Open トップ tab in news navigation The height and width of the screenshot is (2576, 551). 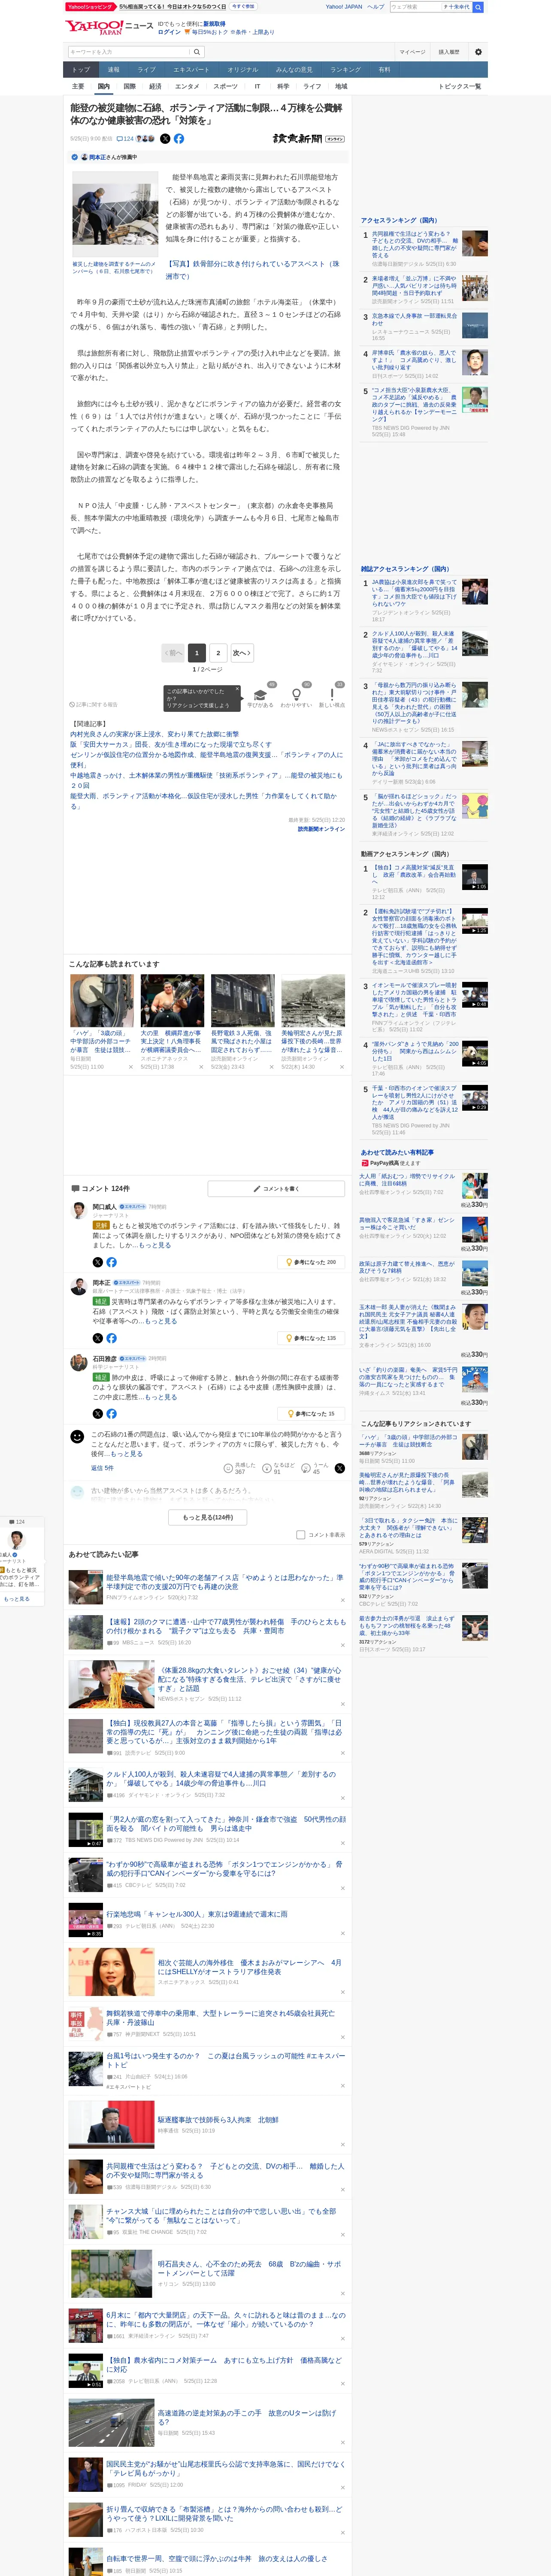click(x=81, y=70)
